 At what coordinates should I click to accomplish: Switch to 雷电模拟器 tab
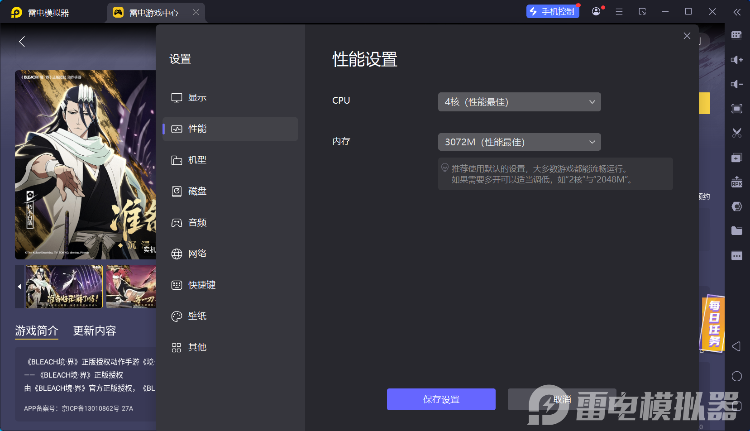48,13
